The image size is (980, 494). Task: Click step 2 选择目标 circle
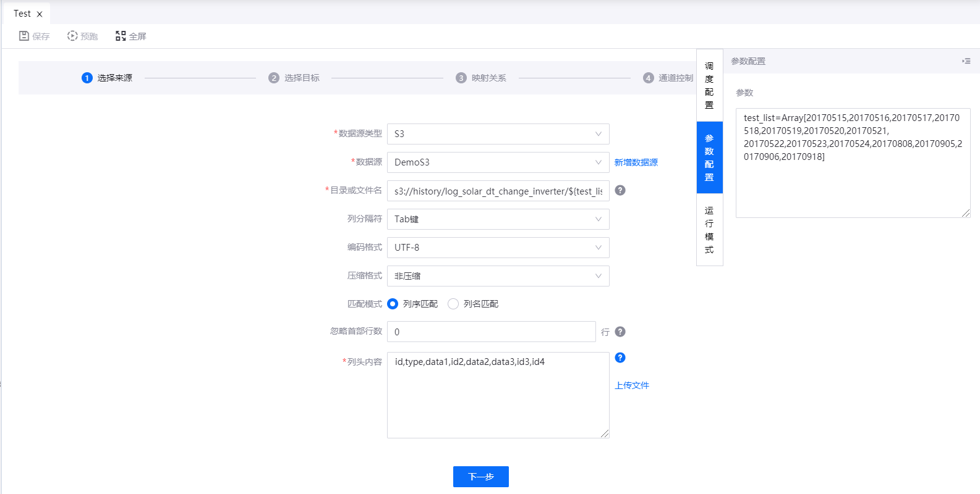(274, 78)
